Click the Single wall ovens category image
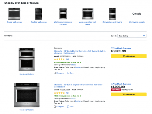Viewport: 152px width, 114px height. [x=14, y=14]
